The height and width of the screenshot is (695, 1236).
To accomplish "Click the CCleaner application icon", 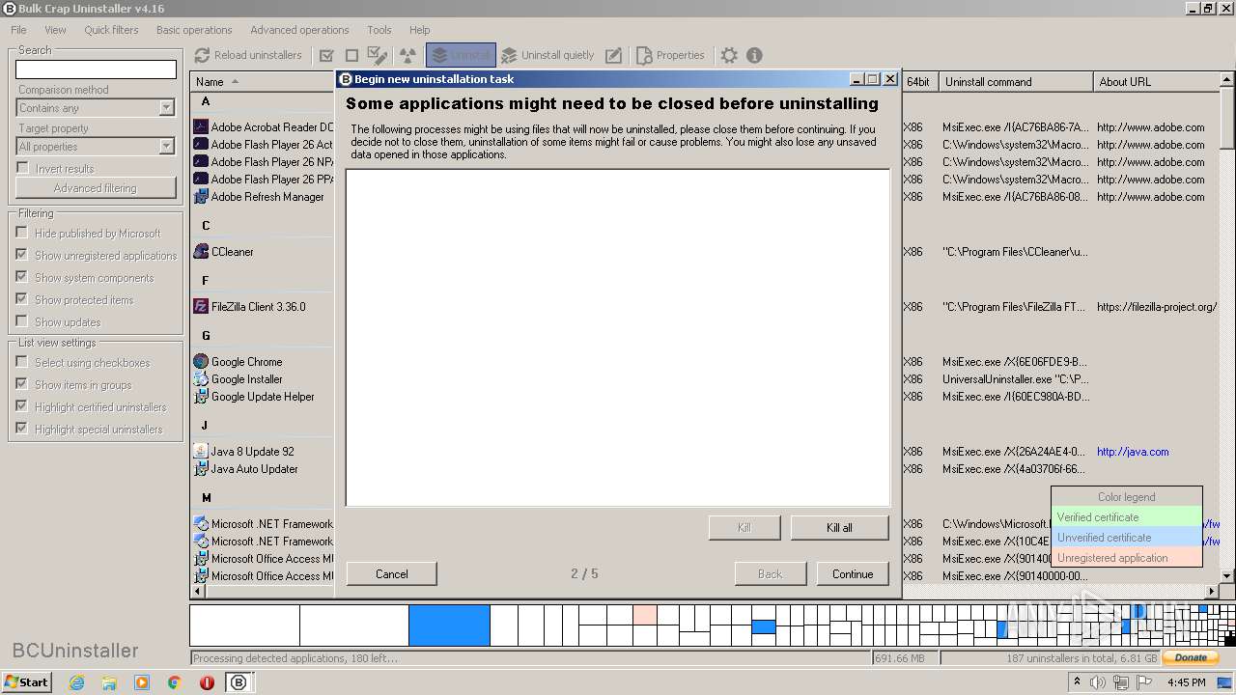I will (x=201, y=251).
